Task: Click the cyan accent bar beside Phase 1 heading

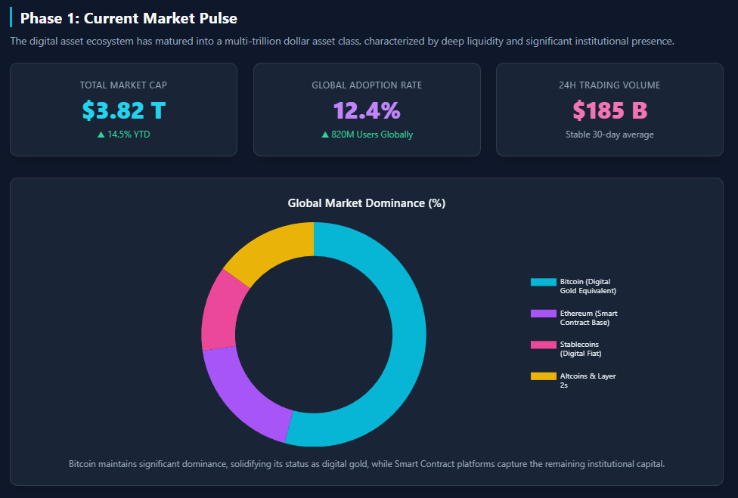Action: (11, 17)
